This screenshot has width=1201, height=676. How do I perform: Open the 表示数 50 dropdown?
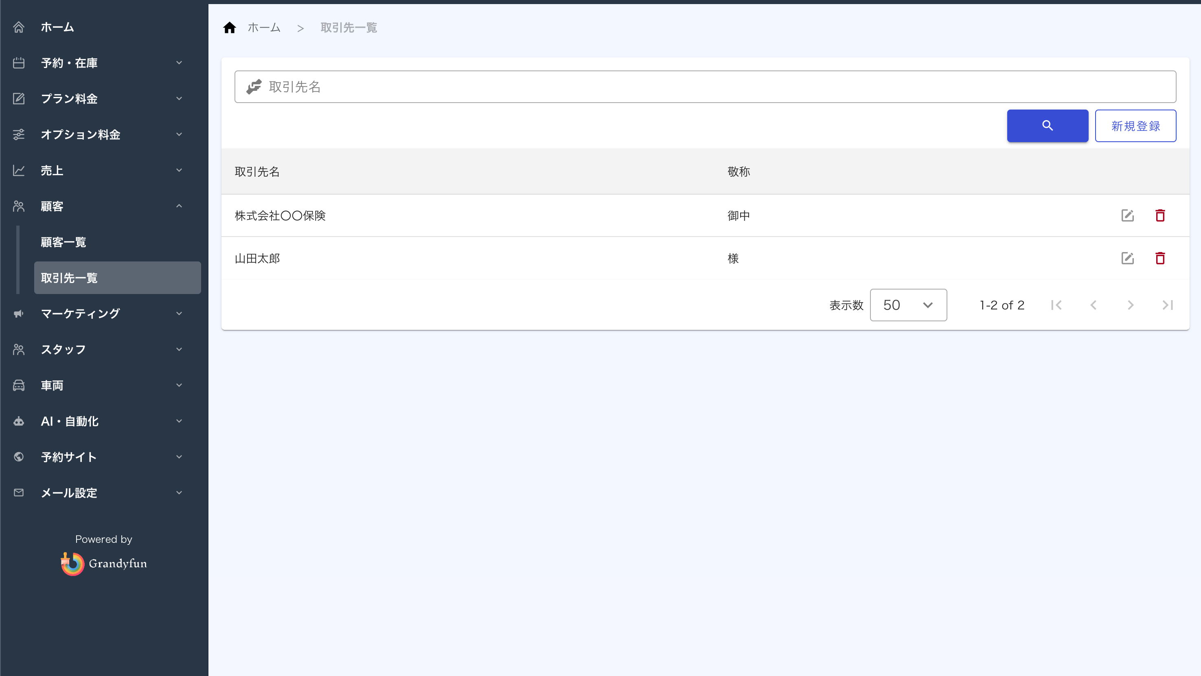click(x=908, y=305)
